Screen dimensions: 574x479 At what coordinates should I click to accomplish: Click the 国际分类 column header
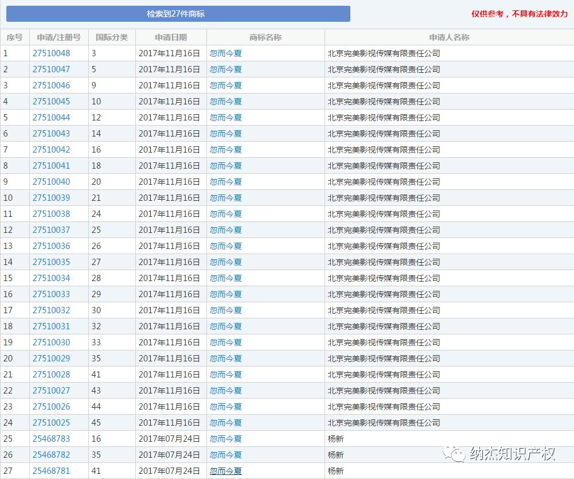(x=111, y=37)
